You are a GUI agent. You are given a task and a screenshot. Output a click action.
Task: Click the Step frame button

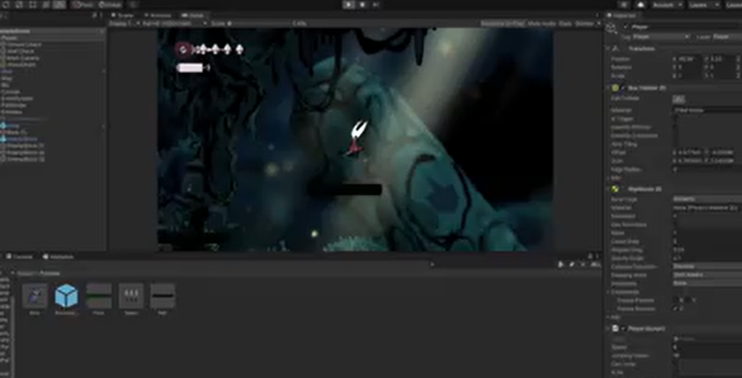[x=375, y=5]
